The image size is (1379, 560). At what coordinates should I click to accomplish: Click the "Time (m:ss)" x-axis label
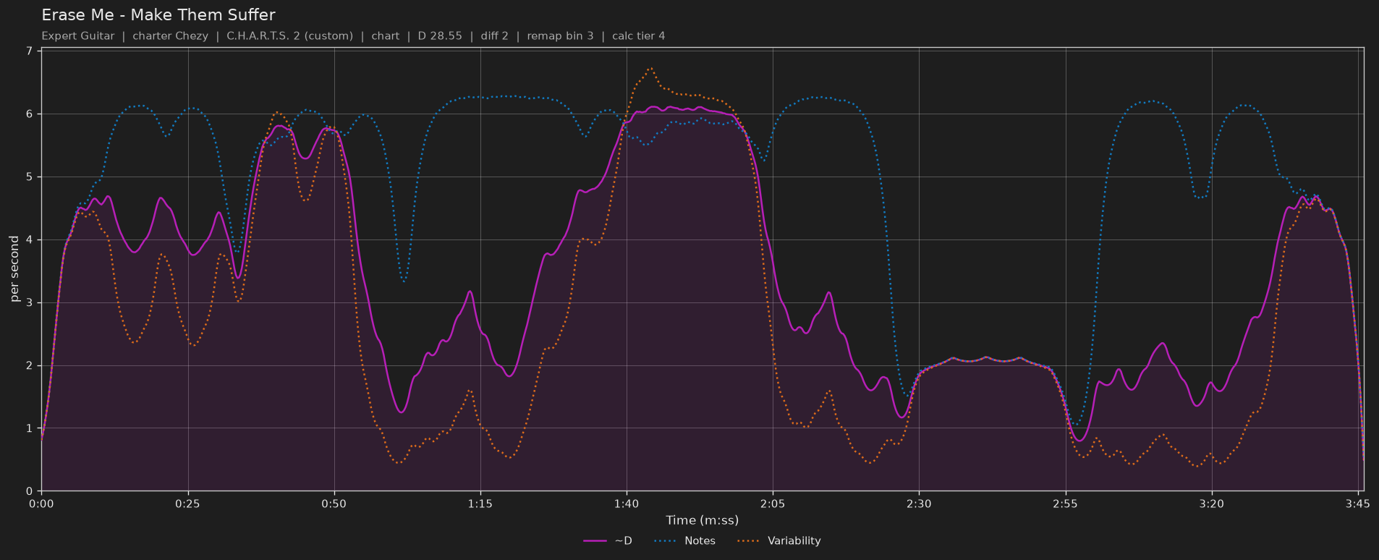(x=703, y=520)
